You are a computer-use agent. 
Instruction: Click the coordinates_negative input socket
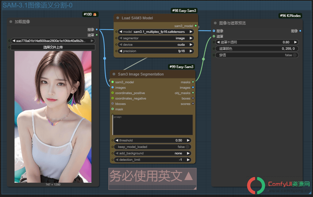pyautogui.click(x=112, y=98)
